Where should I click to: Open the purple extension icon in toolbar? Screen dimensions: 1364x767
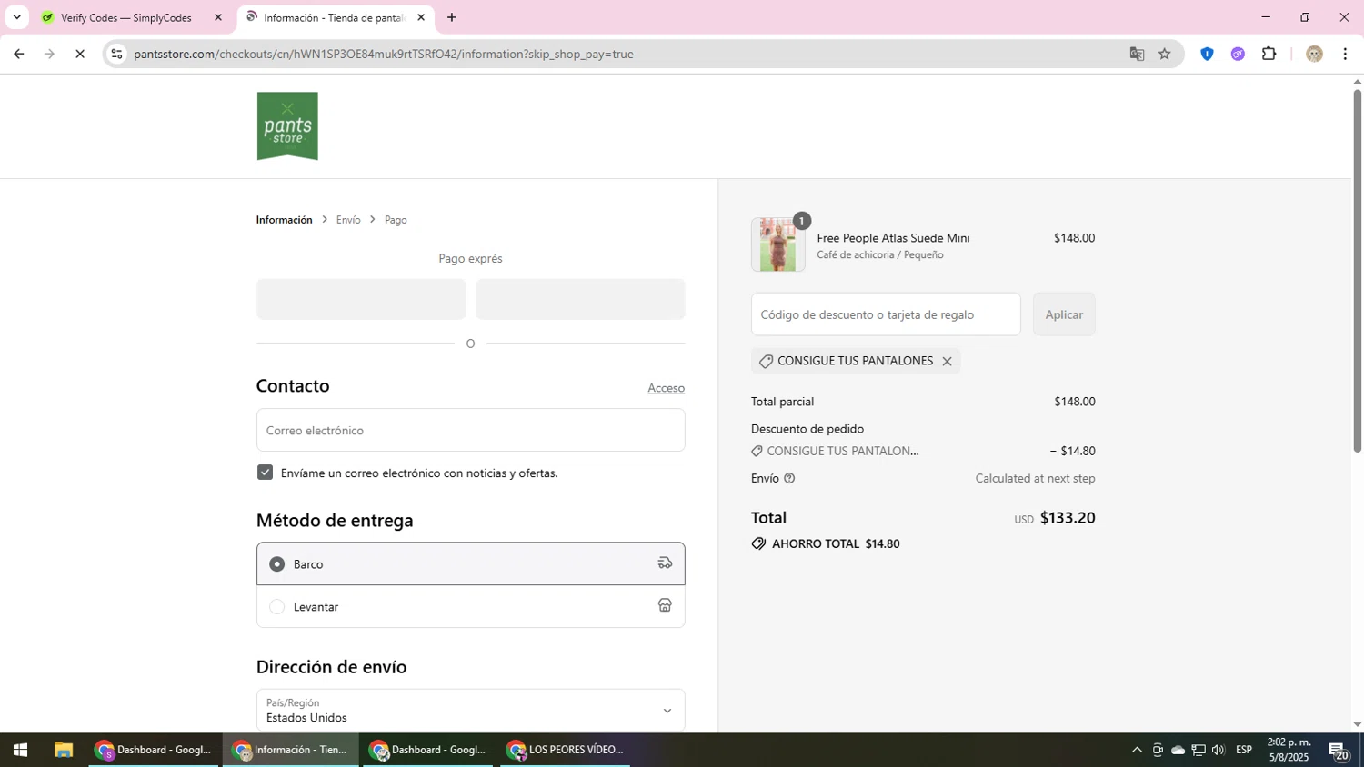[1238, 54]
